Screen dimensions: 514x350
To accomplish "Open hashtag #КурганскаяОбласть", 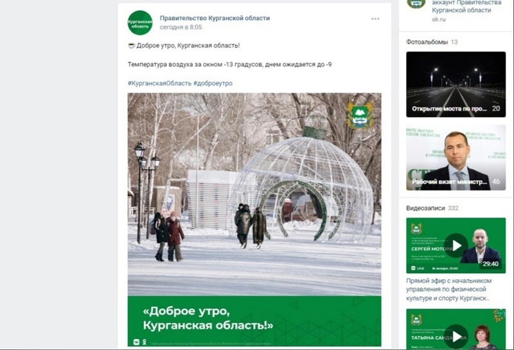I will point(159,84).
